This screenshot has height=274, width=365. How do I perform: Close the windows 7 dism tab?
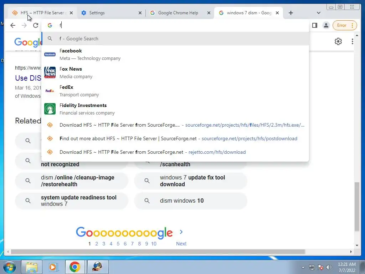pos(277,13)
